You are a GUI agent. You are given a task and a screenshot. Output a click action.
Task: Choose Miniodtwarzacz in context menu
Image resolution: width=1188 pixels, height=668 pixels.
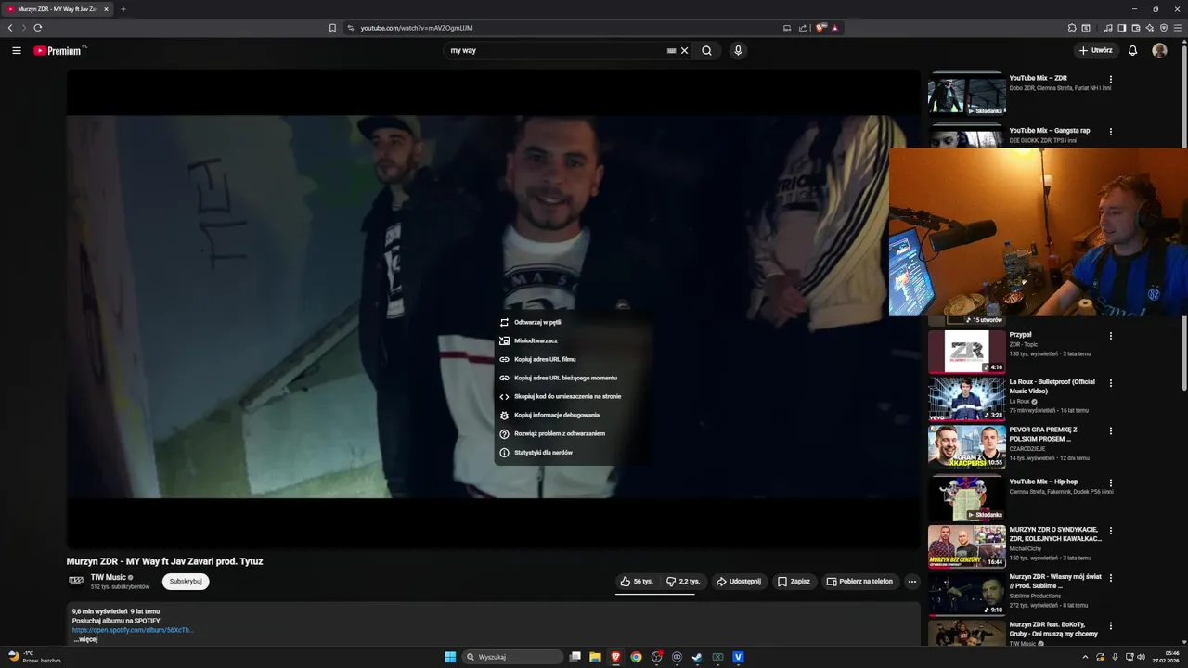point(572,340)
